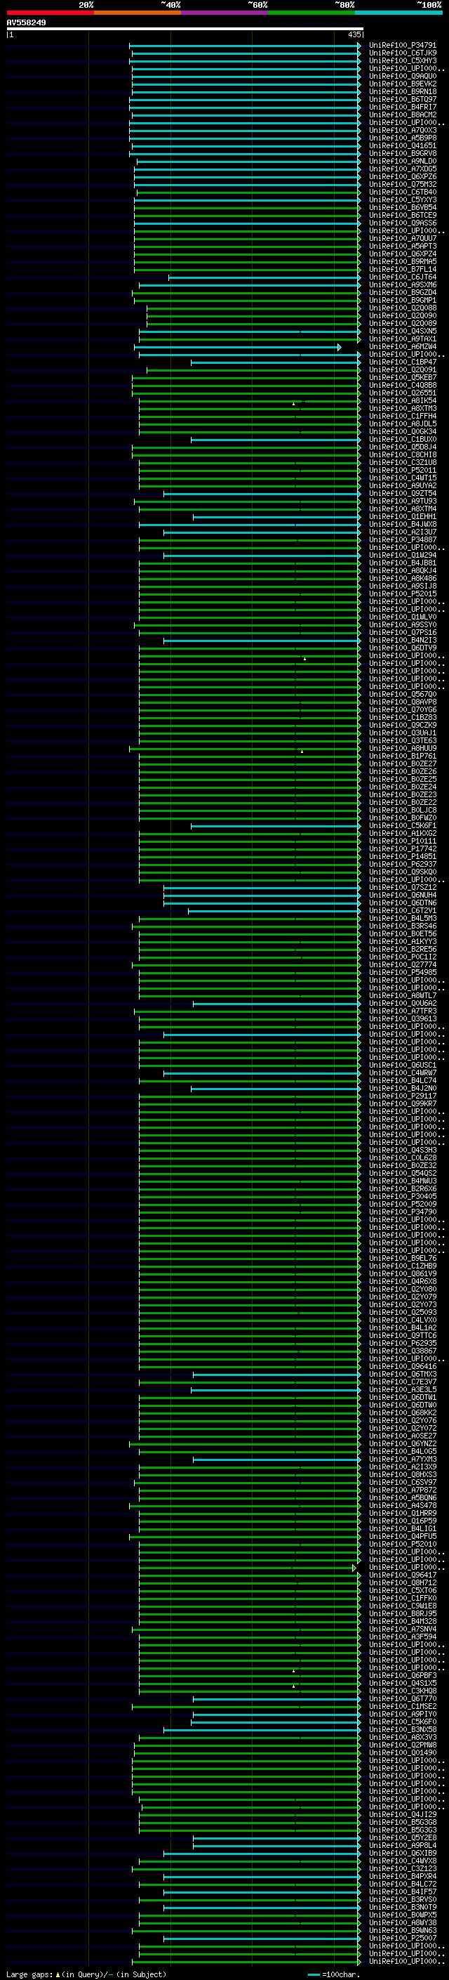This screenshot has height=1980, width=449.
Task: Select label UniRef100_Q27774
Action: [402, 964]
